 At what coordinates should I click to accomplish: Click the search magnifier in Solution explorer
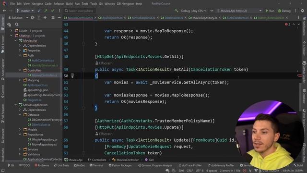[x=17, y=25]
